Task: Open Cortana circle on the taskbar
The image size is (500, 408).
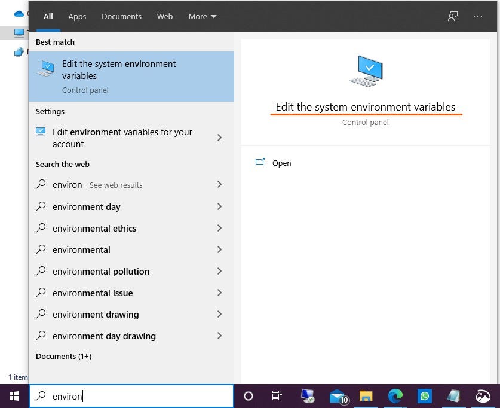Action: pos(249,396)
